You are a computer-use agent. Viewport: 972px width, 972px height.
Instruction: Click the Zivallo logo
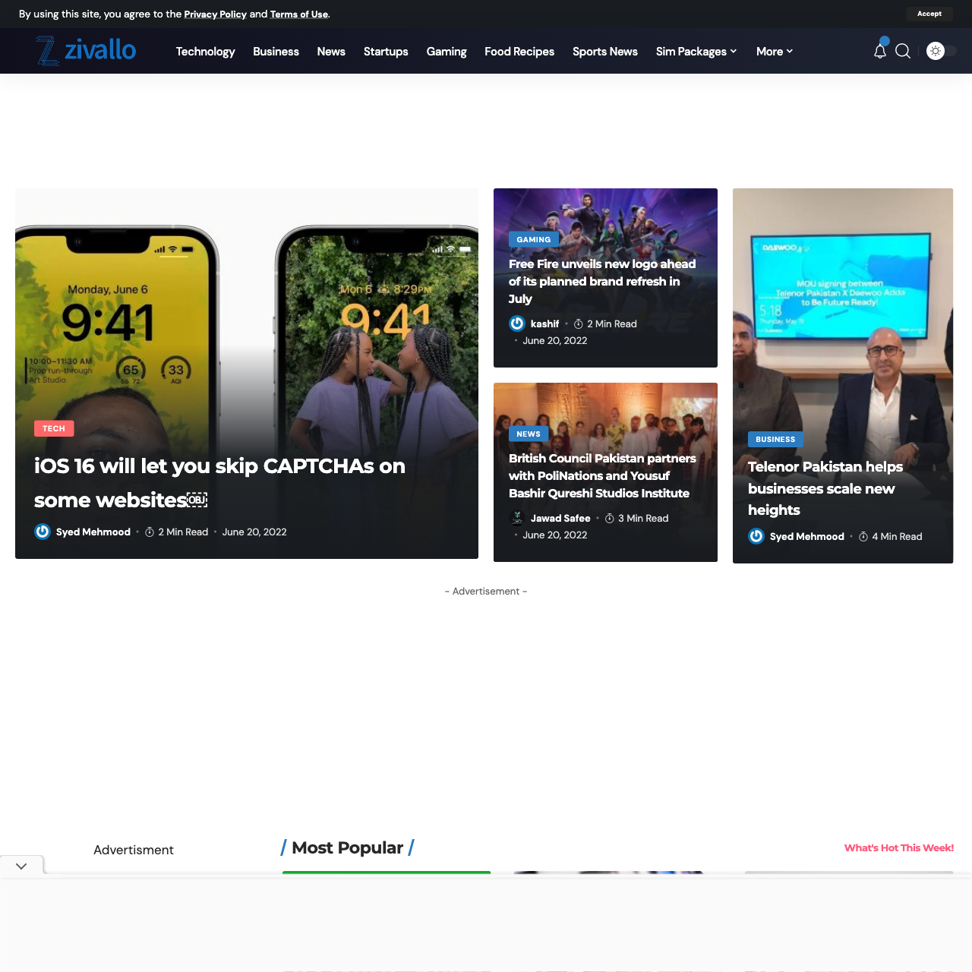[86, 51]
